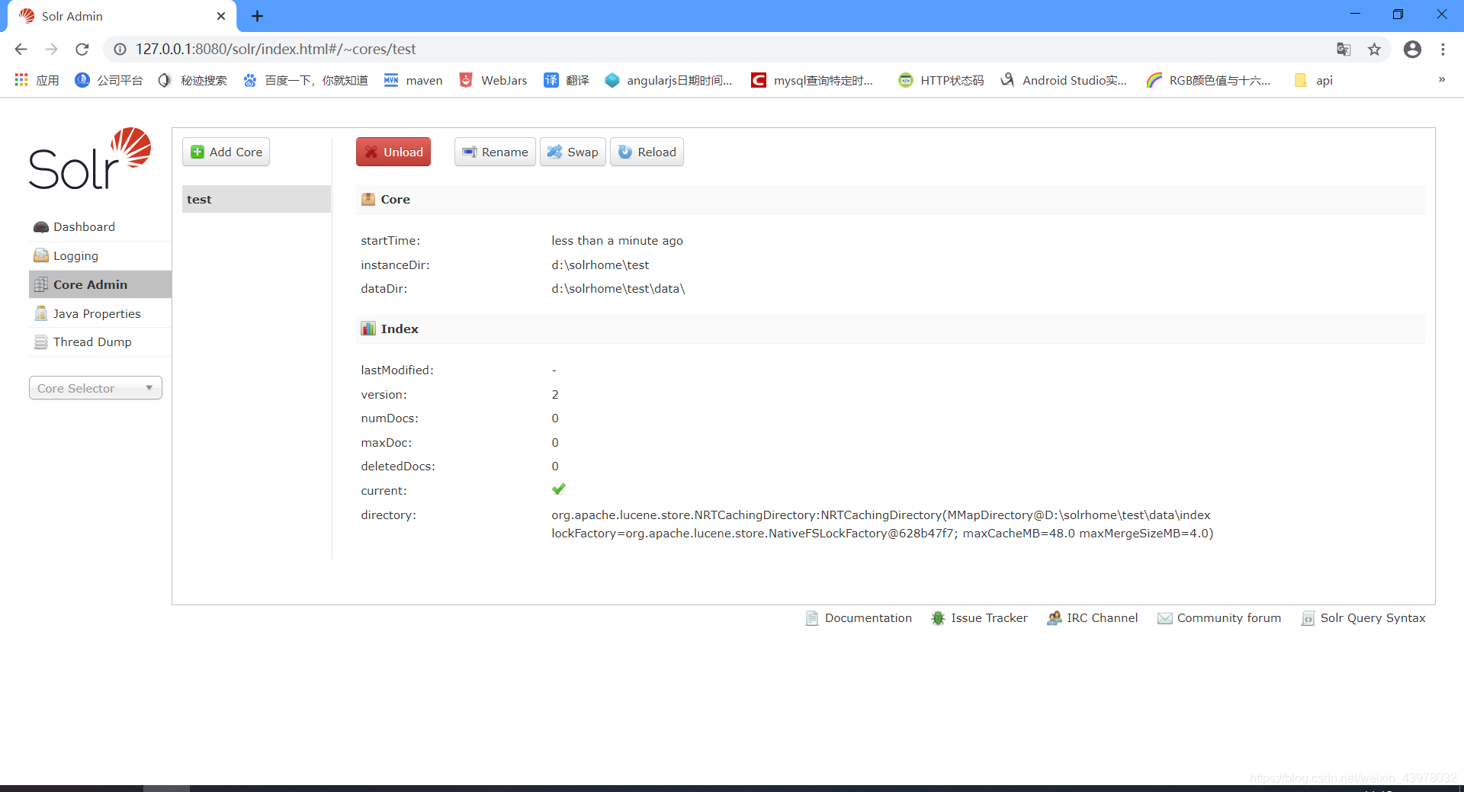Click the address bar URL
Screen dimensions: 1464x792
pyautogui.click(x=276, y=49)
